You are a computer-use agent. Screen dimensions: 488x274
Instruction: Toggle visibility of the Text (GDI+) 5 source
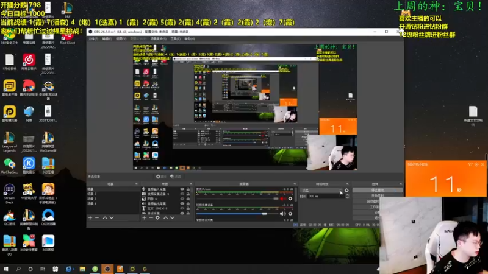(x=182, y=208)
